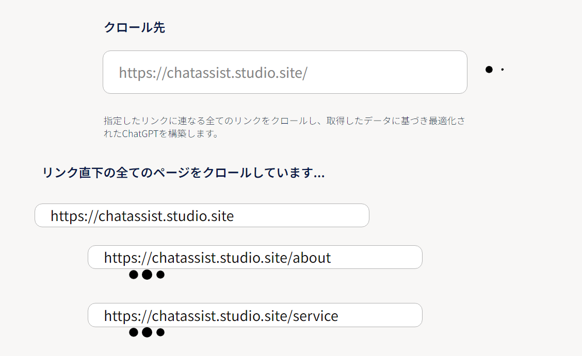The height and width of the screenshot is (356, 582).
Task: Click the trailing ellipsis of the crawl status
Action: (319, 174)
